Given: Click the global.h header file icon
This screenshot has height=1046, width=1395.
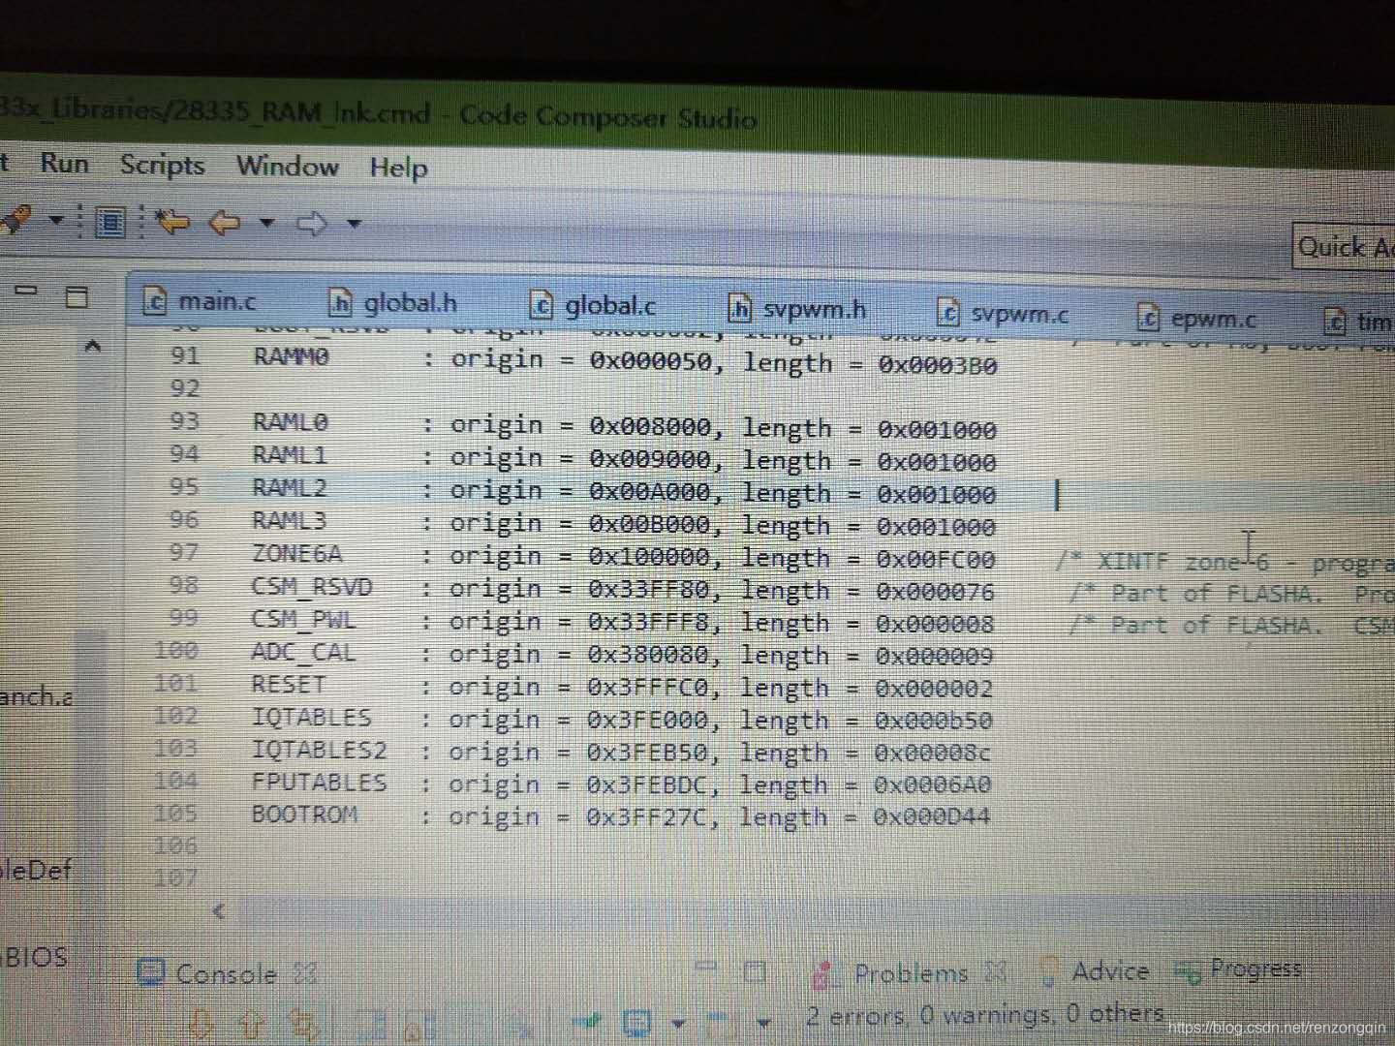Looking at the screenshot, I should click(x=339, y=303).
